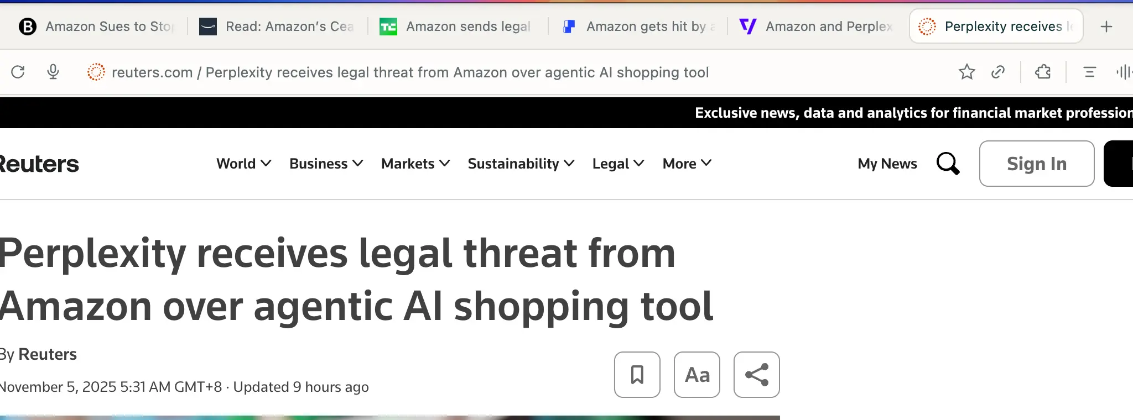Image resolution: width=1133 pixels, height=420 pixels.
Task: Switch to the Amazon Sues to Stop tab
Action: point(97,27)
